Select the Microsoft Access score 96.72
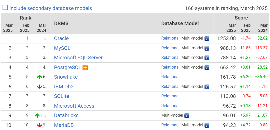Screen dimensions: 270x130 click(230, 106)
